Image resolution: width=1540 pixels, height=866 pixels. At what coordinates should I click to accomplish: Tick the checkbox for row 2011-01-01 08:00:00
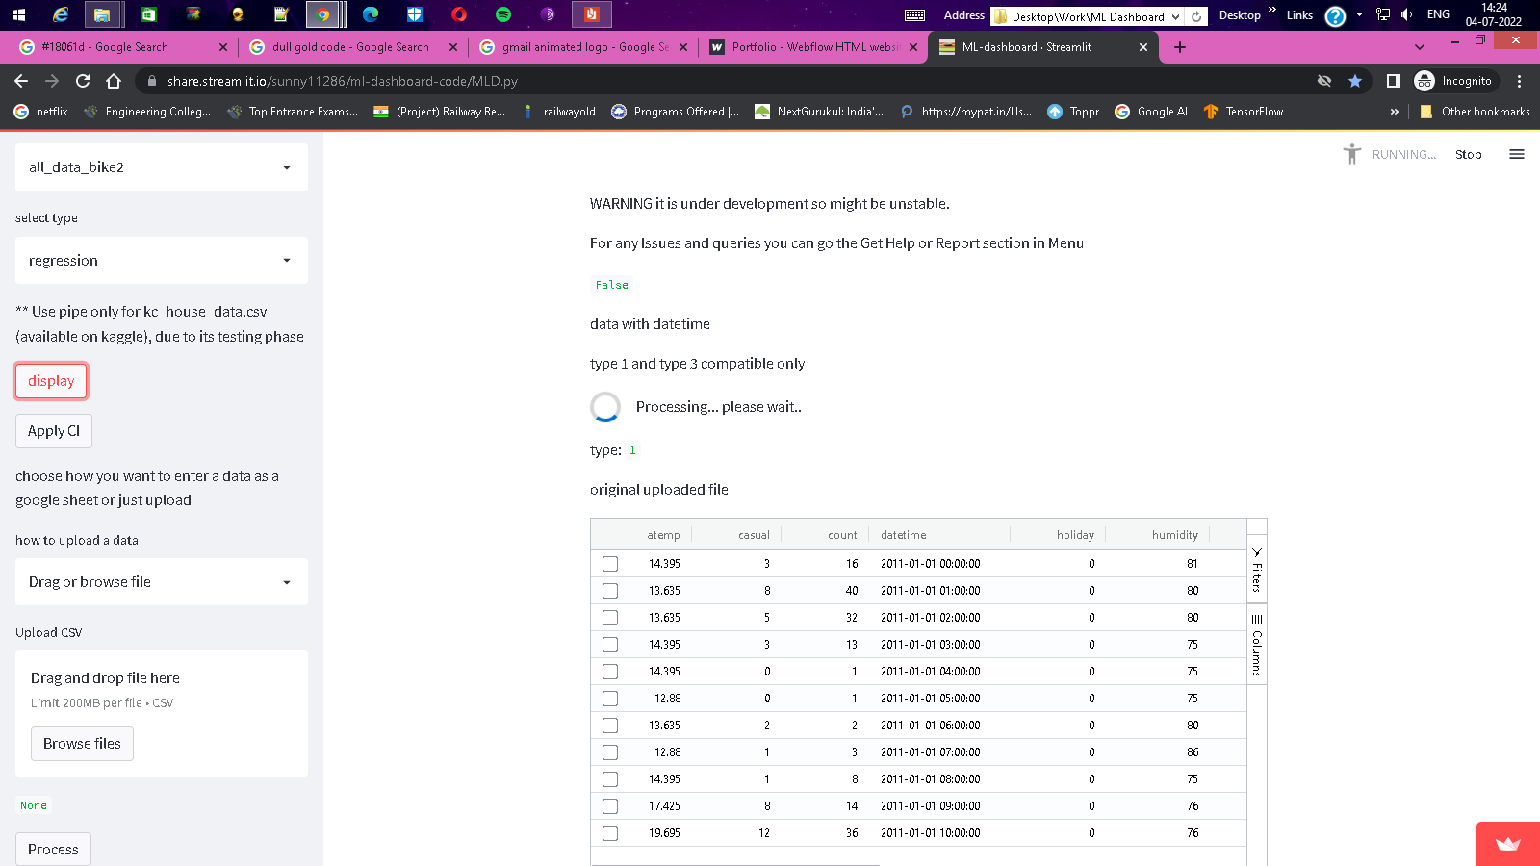coord(610,779)
